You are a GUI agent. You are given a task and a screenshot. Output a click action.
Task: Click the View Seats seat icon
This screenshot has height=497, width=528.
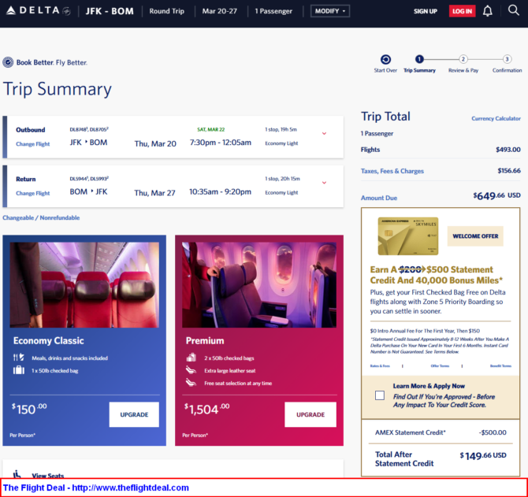(17, 474)
